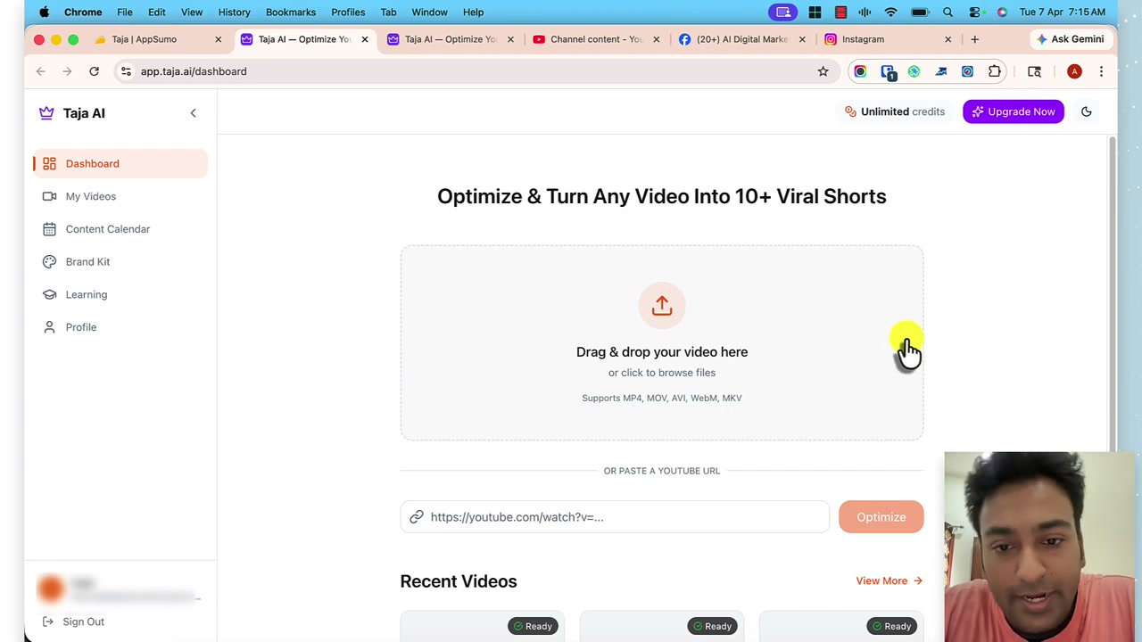Click the page vertical scrollbar

(1112, 294)
